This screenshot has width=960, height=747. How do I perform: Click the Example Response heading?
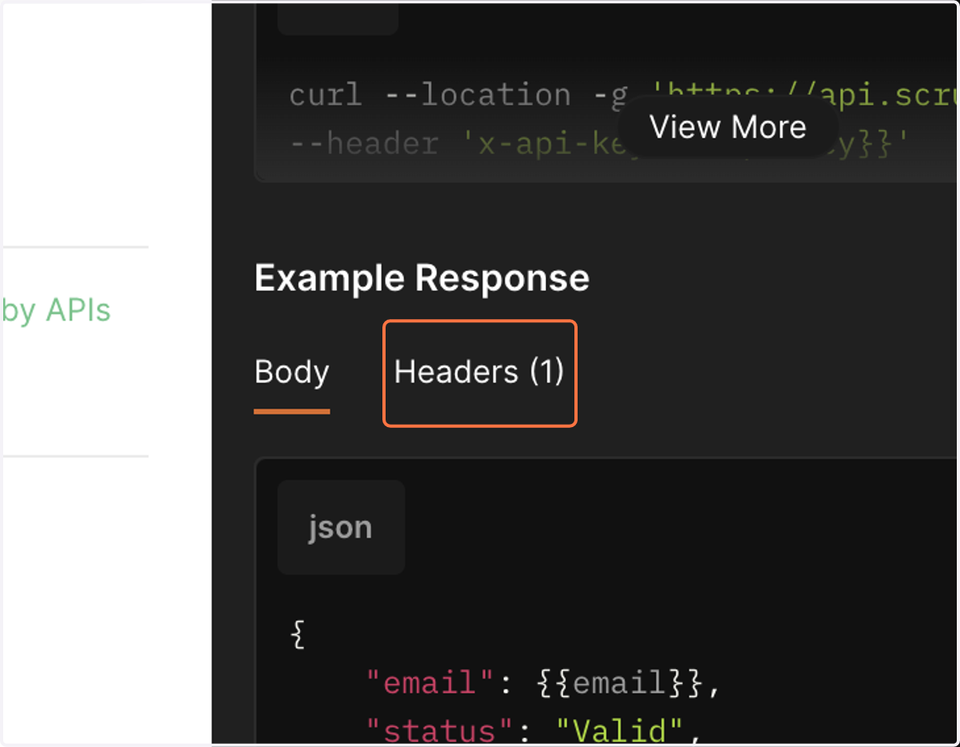click(x=422, y=278)
